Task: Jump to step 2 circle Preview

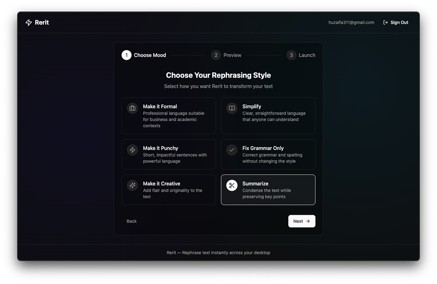Action: click(x=216, y=55)
